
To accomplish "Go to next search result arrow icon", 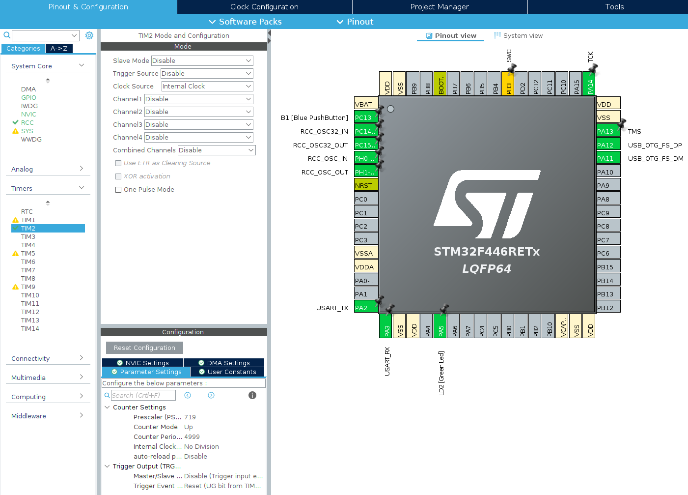I will tap(211, 395).
